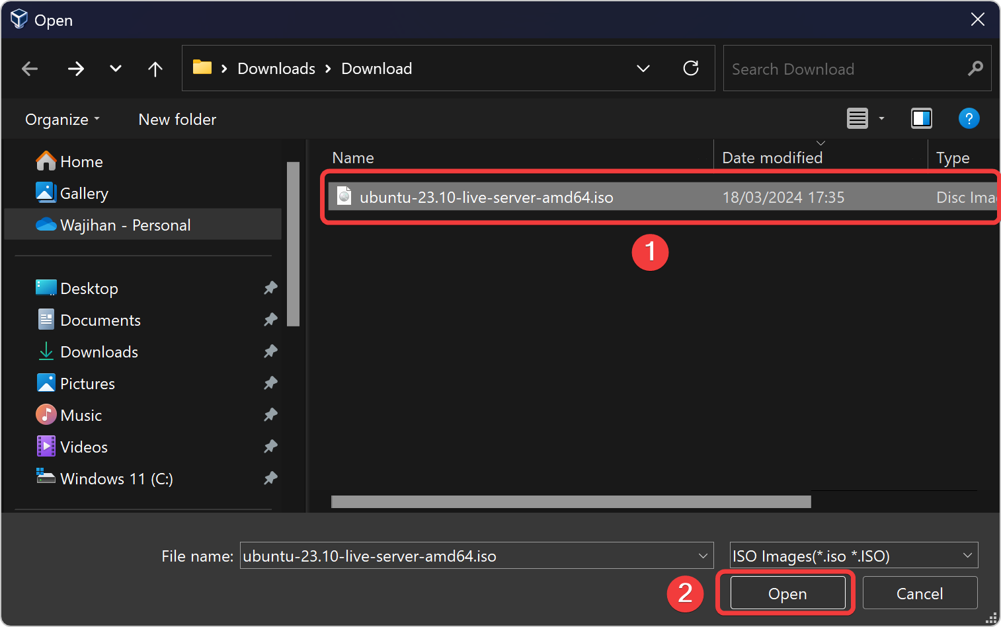This screenshot has height=627, width=1001.
Task: Click the pin icon beside Downloads
Action: (x=270, y=351)
